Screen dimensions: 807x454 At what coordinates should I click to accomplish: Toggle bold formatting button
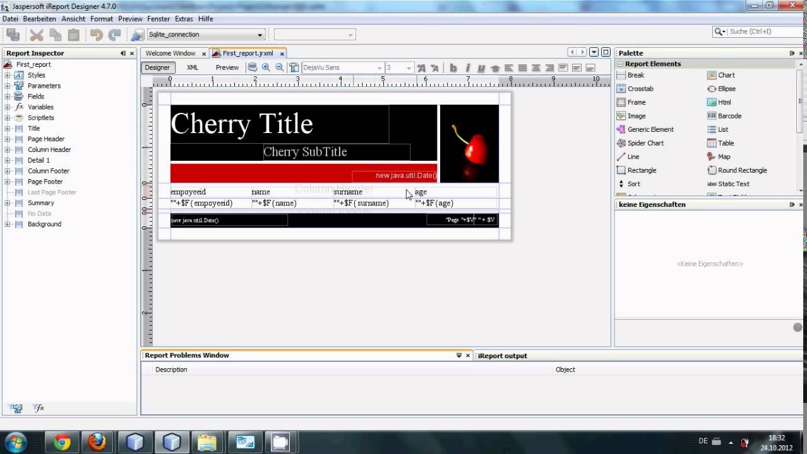pyautogui.click(x=453, y=67)
